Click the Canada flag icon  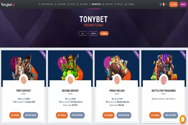point(164,4)
